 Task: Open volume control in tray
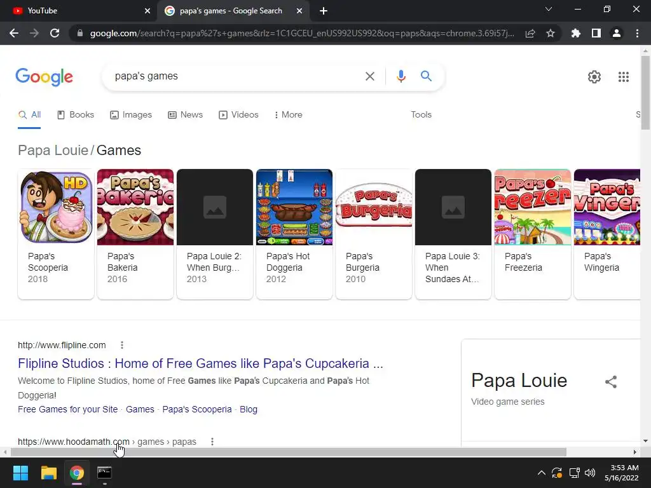(589, 473)
